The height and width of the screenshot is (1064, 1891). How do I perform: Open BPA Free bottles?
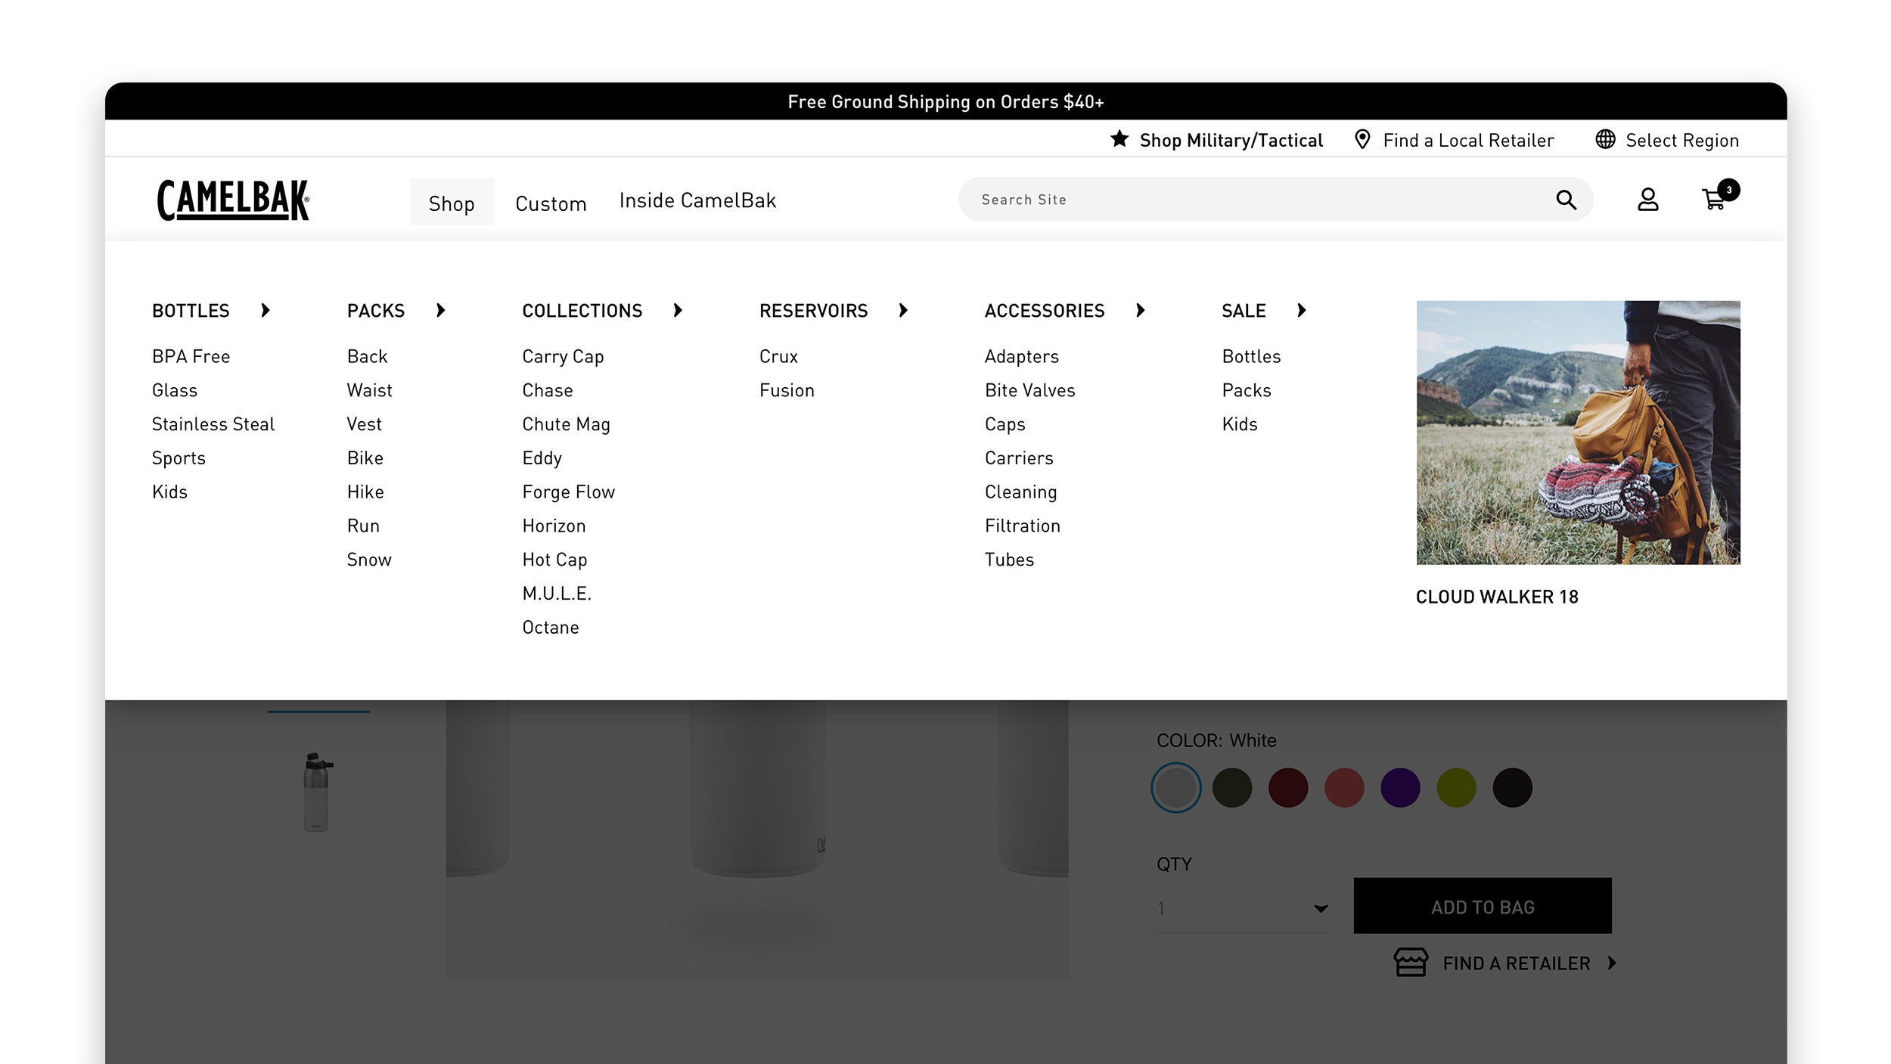pyautogui.click(x=191, y=356)
